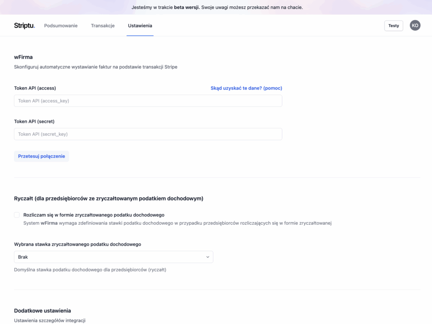Click the wFirma section heading
This screenshot has height=324, width=432.
23,57
